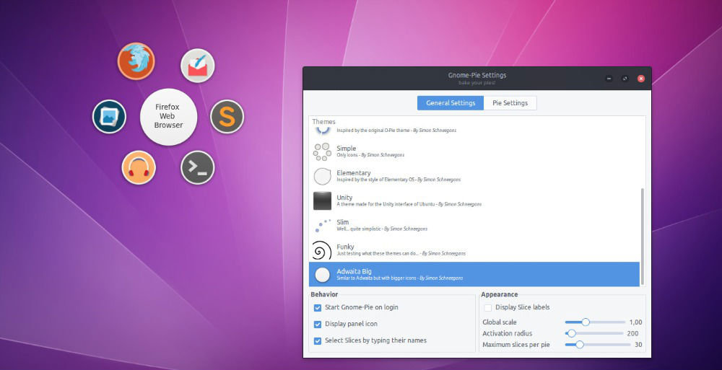
Task: Switch to General Settings tab
Action: tap(451, 103)
